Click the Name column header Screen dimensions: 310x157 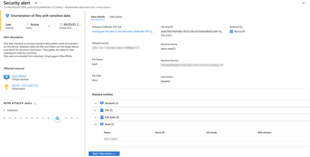[107, 132]
